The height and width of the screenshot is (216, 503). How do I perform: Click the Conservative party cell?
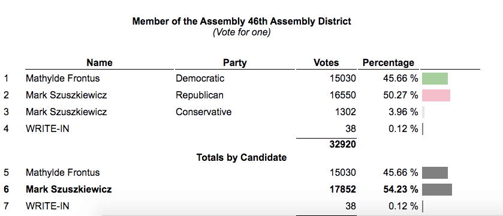[x=203, y=112]
